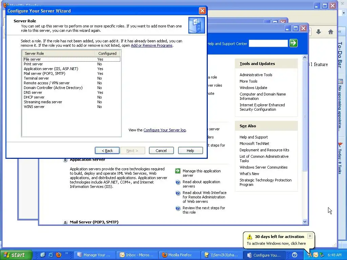Open Firefox from the quick launch bar
Screen dimensions: 347x260
click(x=59, y=255)
